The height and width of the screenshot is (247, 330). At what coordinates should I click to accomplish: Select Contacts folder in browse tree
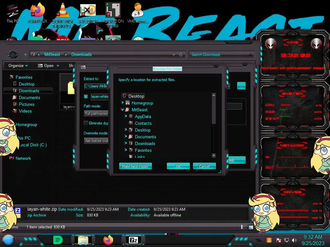[x=143, y=123]
